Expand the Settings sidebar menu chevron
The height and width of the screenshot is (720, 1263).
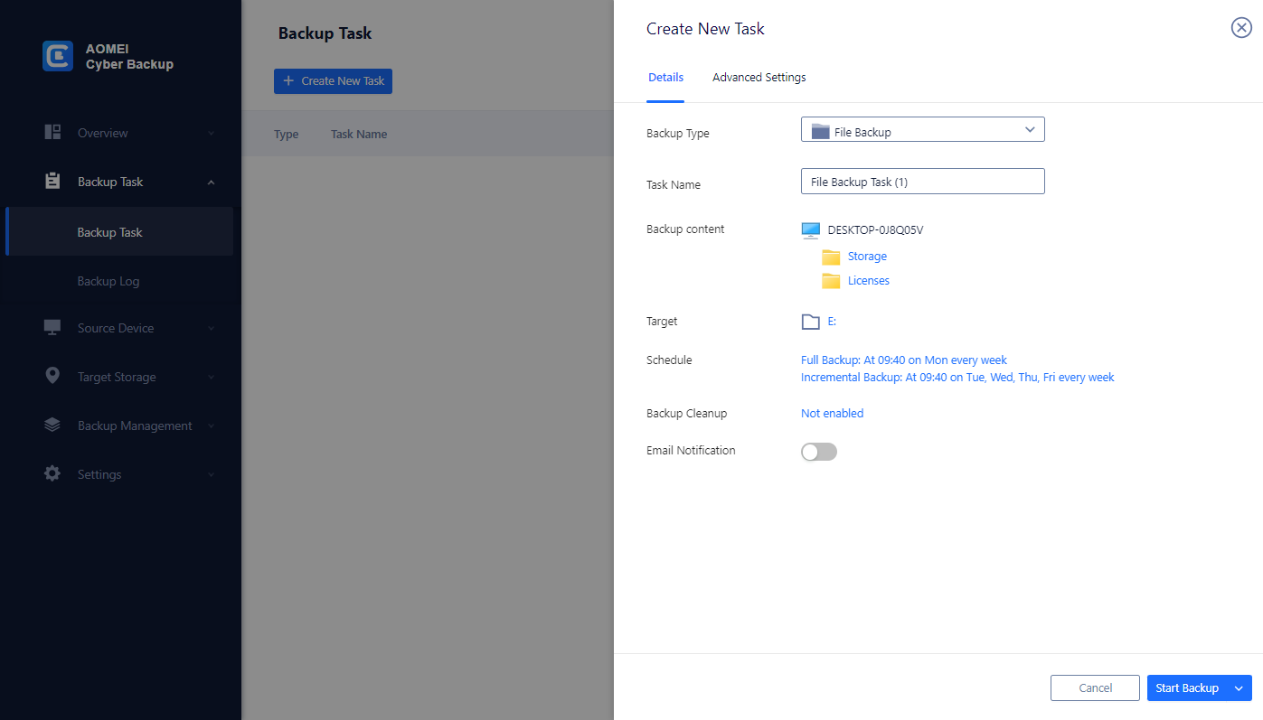coord(211,474)
